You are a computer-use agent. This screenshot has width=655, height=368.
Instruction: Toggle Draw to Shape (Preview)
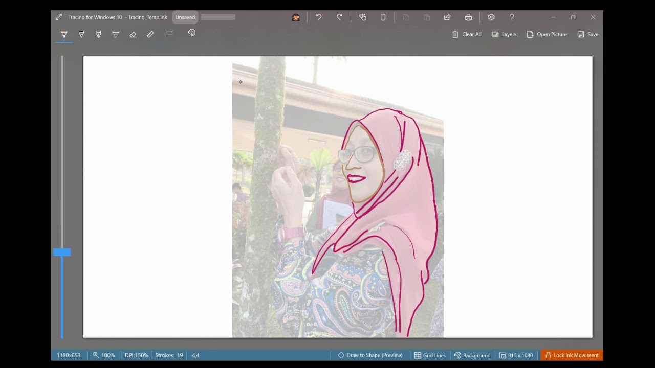[x=370, y=355]
